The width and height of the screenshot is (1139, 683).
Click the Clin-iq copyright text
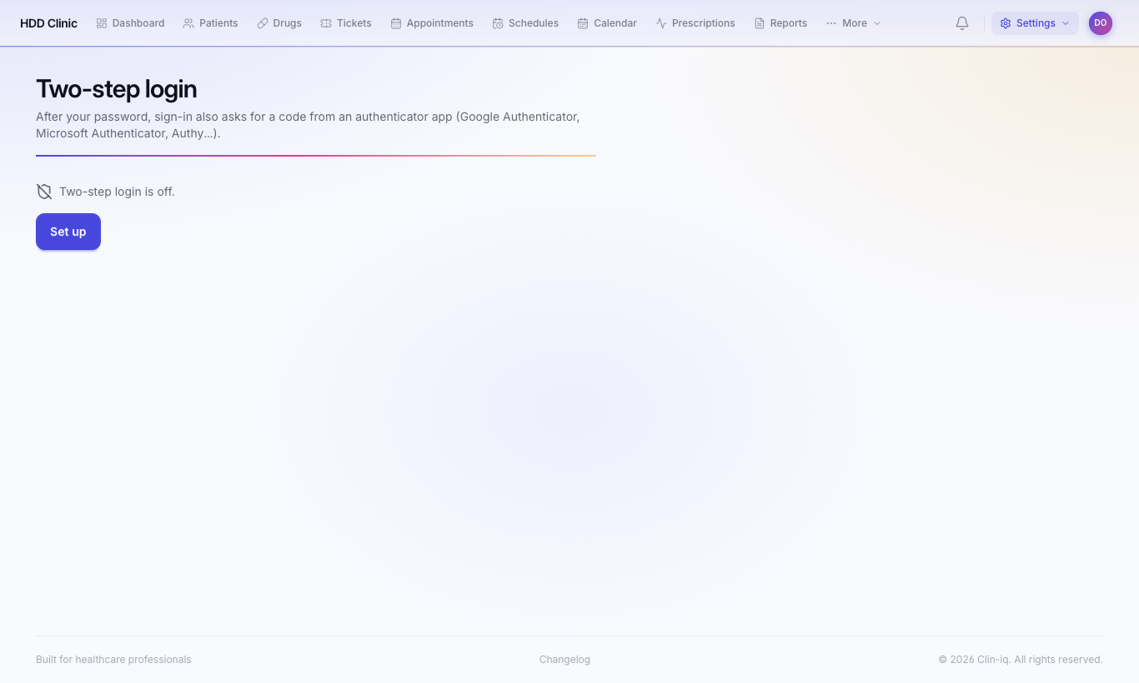click(1021, 660)
